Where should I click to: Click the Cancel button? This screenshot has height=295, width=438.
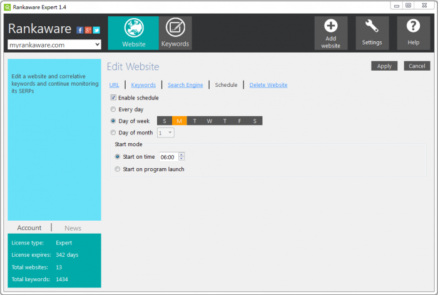pyautogui.click(x=417, y=66)
